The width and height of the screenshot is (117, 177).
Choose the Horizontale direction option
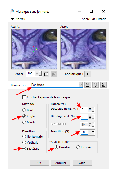click(x=24, y=136)
